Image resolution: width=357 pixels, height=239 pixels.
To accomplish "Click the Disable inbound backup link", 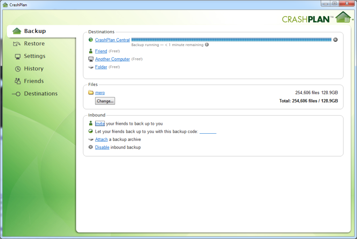I will (102, 147).
